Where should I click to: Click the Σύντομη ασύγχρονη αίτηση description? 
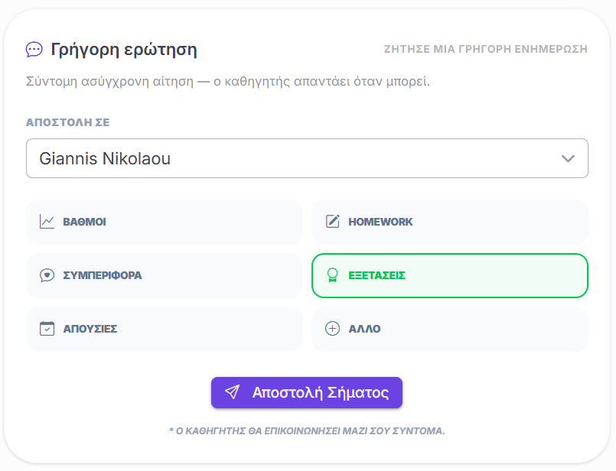228,82
